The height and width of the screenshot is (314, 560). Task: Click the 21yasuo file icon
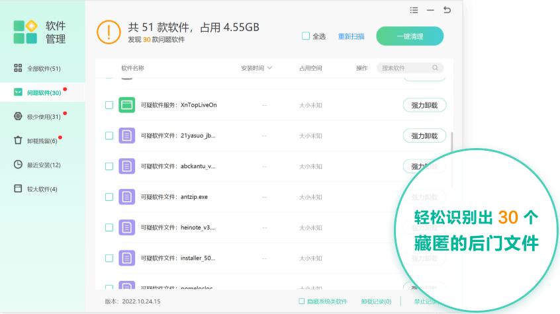126,136
